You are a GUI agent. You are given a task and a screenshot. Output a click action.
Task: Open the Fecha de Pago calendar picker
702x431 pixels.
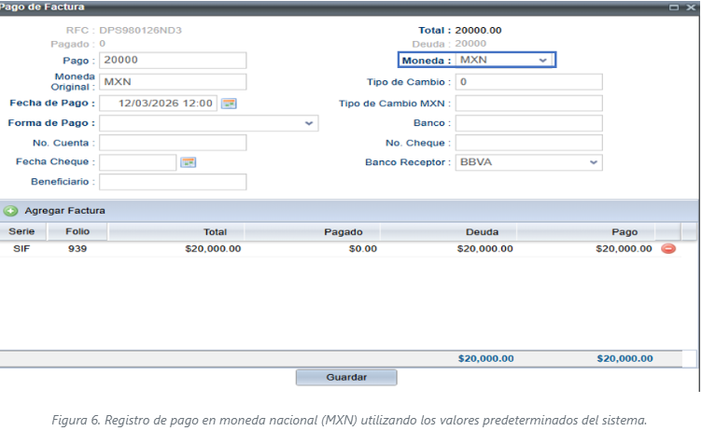tap(229, 103)
